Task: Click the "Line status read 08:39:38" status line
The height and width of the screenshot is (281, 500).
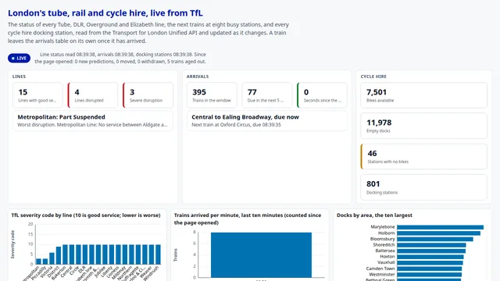Action: (120, 58)
